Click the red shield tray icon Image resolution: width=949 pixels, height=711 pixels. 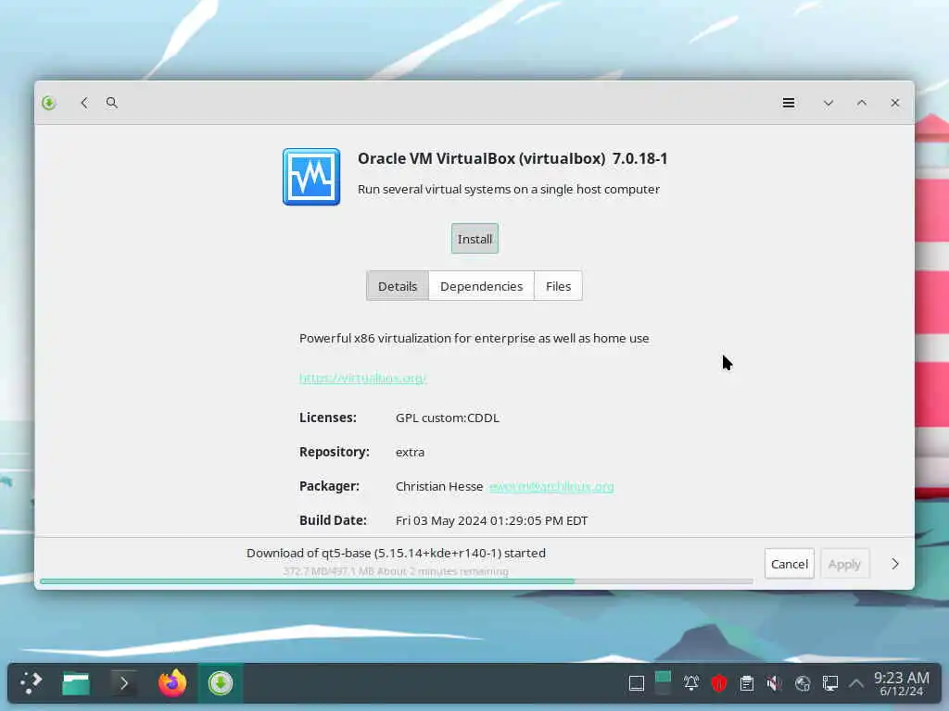[719, 684]
